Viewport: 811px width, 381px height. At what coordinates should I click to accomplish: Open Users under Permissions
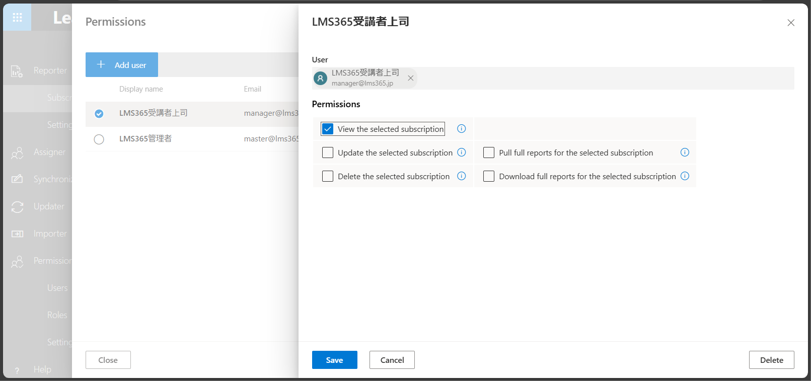pyautogui.click(x=57, y=288)
